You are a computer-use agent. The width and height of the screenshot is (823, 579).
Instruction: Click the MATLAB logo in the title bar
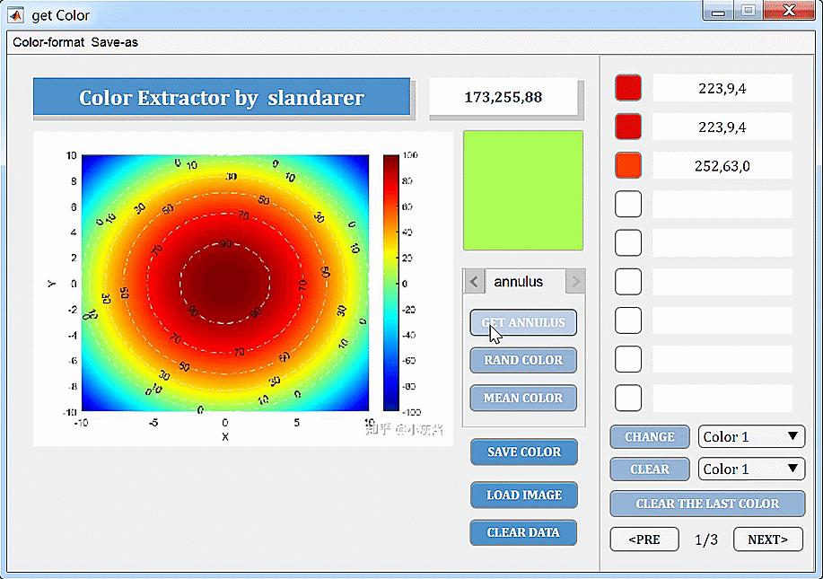coord(13,14)
